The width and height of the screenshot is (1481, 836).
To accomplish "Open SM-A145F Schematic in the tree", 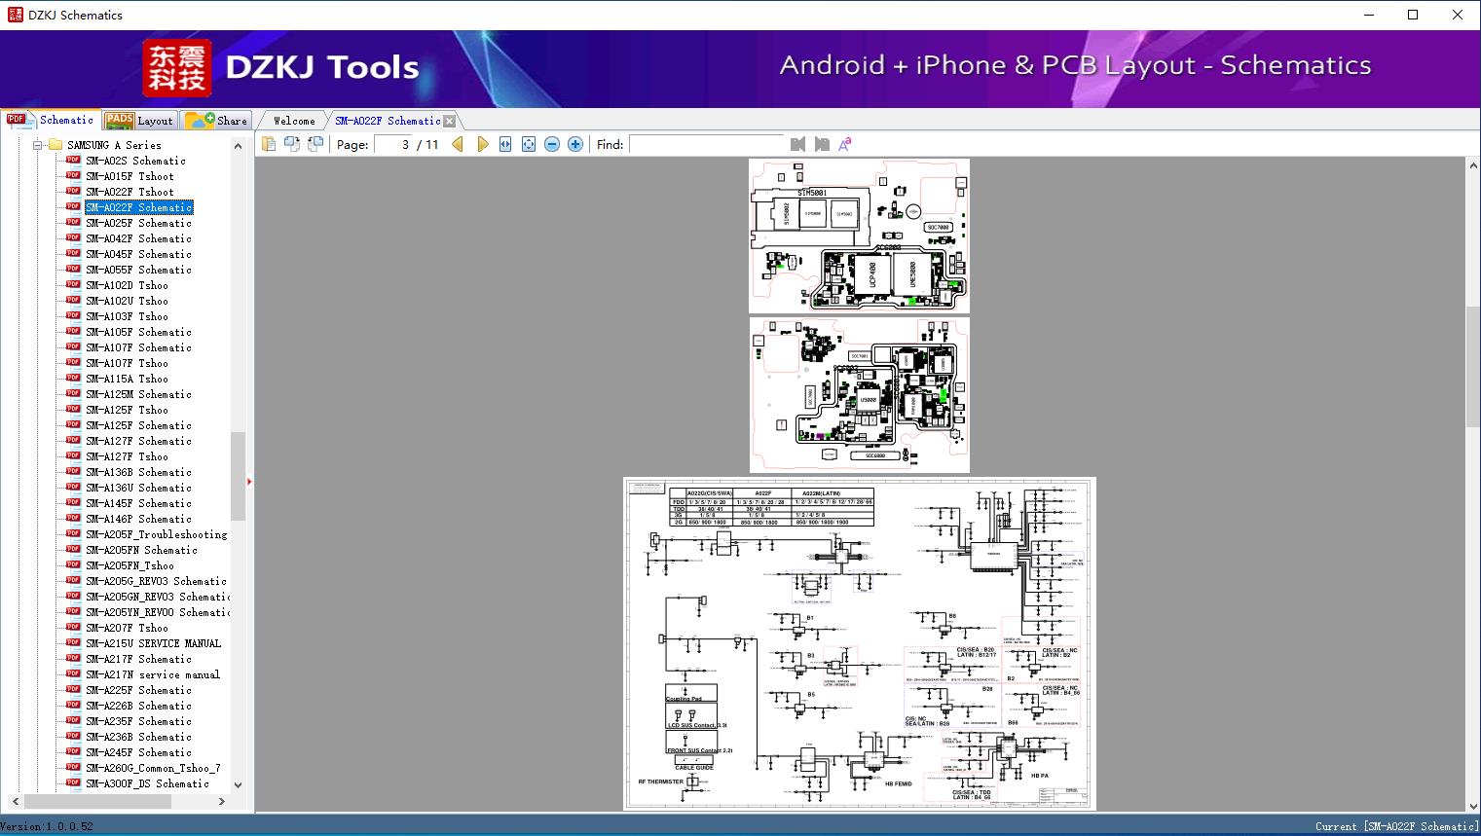I will click(x=138, y=503).
